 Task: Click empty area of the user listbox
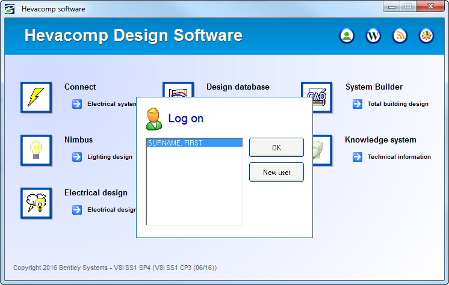[194, 186]
